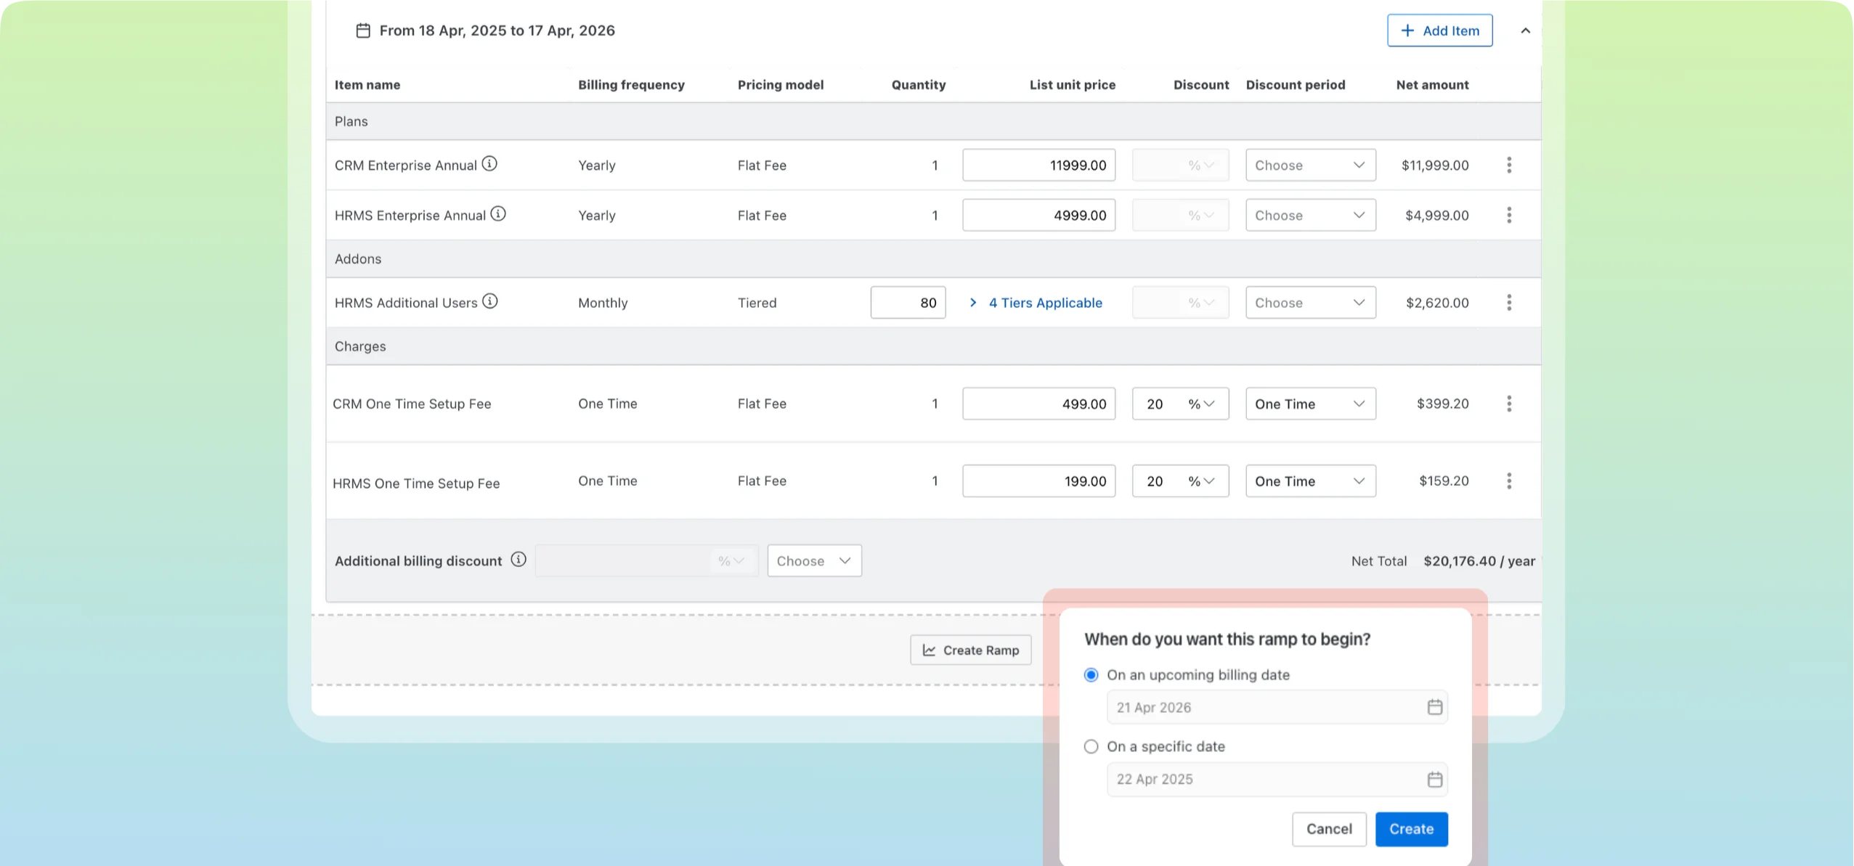The image size is (1854, 866).
Task: Click info icon for Additional billing discount
Action: (518, 560)
